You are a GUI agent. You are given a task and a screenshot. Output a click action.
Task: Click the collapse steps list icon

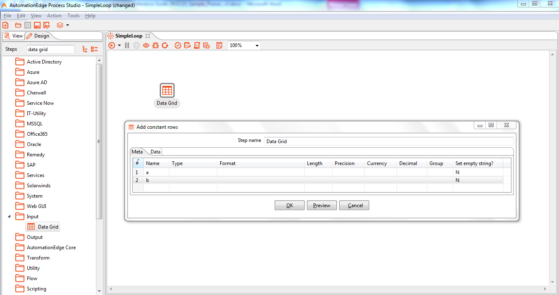coord(94,49)
